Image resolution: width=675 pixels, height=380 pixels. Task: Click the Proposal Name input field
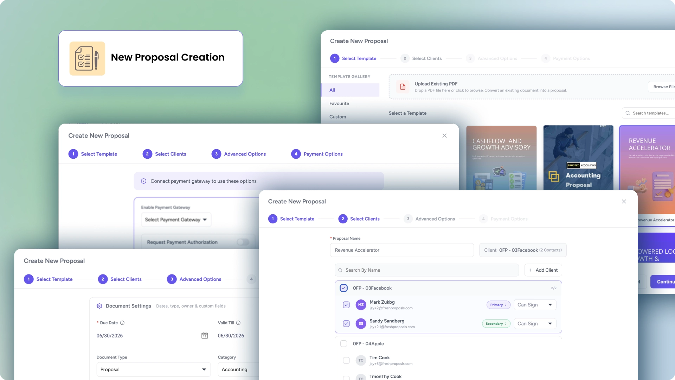pos(402,250)
